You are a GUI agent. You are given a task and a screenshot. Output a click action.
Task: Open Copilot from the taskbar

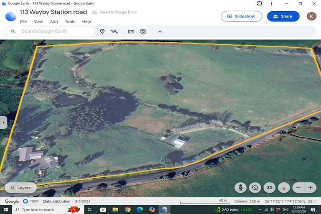152,210
